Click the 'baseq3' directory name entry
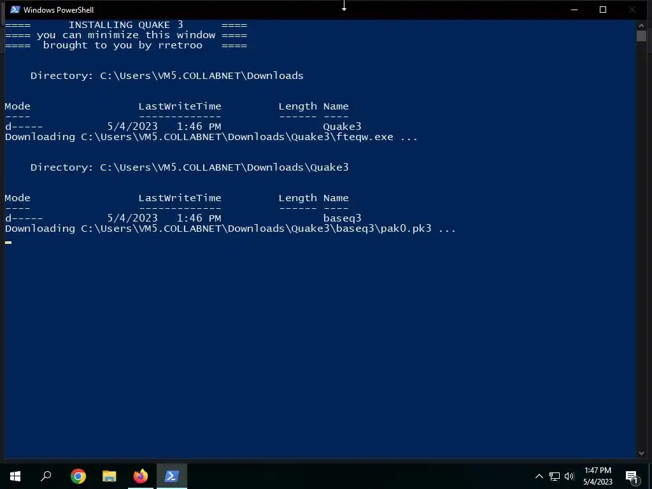The height and width of the screenshot is (489, 652). 342,218
